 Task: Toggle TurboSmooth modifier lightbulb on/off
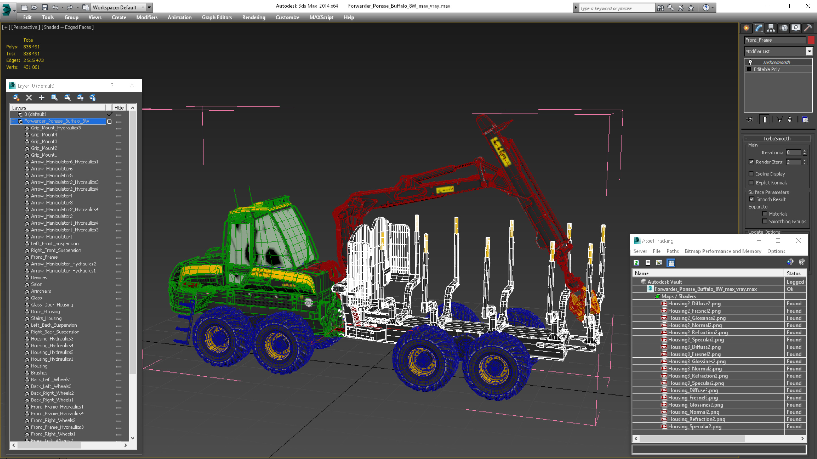click(750, 62)
